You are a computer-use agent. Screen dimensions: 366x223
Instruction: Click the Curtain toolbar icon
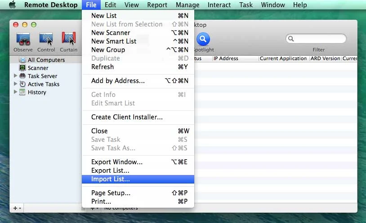coord(68,39)
